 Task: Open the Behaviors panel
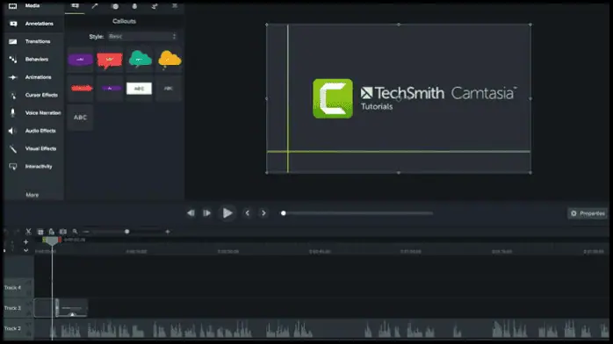coord(32,60)
